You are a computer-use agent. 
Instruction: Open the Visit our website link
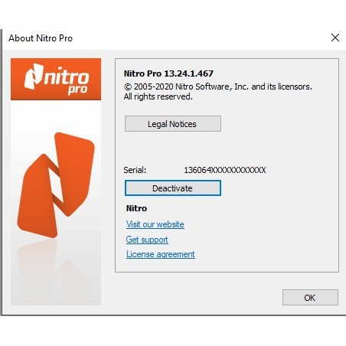pyautogui.click(x=155, y=224)
